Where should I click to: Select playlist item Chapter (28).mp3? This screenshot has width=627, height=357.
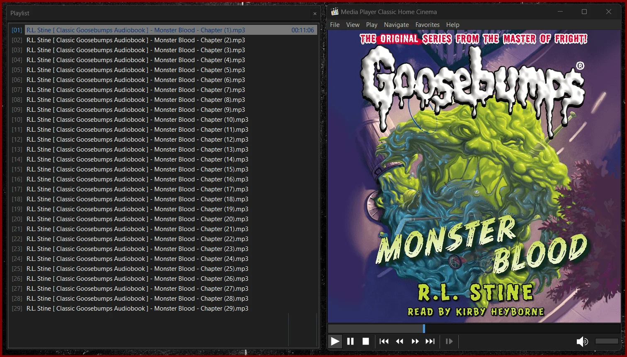[171, 299]
